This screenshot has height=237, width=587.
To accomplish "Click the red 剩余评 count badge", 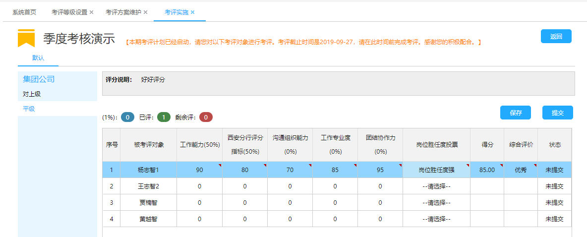I will (206, 117).
